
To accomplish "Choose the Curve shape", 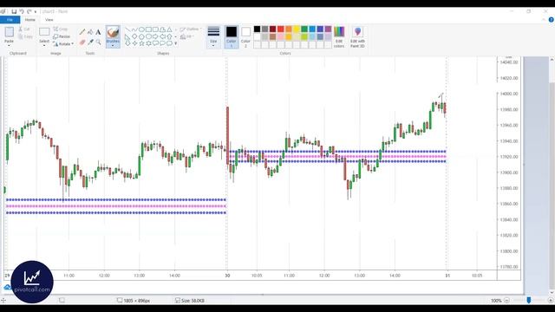I will coord(134,29).
